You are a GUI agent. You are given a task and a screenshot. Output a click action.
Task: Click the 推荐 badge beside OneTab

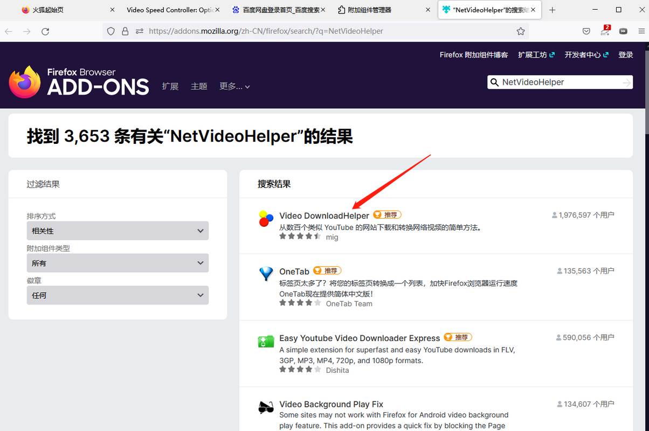tap(327, 270)
